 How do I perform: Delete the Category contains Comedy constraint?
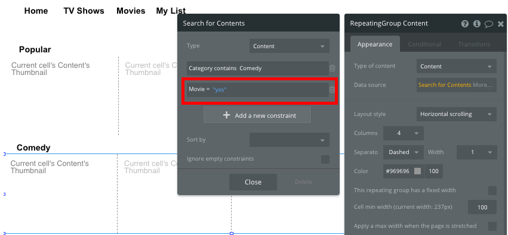pos(332,68)
